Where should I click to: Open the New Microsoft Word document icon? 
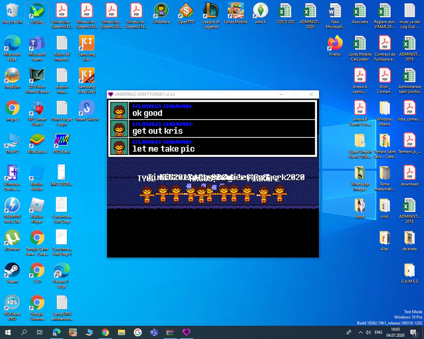click(x=335, y=16)
